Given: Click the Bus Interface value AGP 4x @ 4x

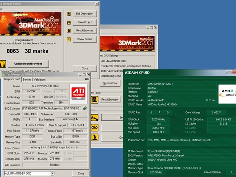Looking at the screenshot, I should coord(71,119).
